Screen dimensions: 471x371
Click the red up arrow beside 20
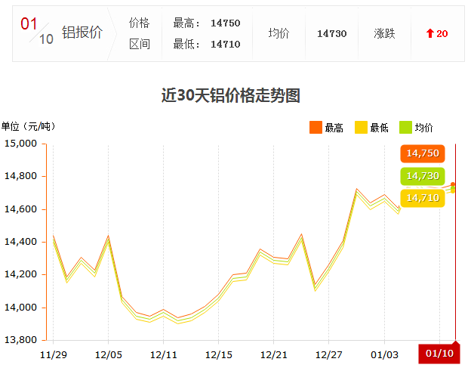pyautogui.click(x=430, y=34)
